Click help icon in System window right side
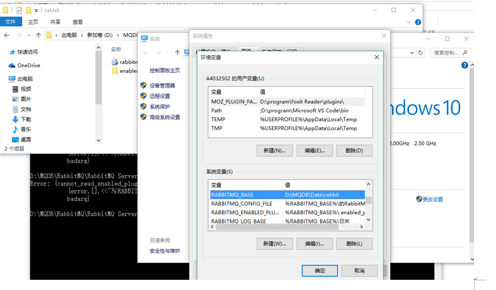 [464, 65]
